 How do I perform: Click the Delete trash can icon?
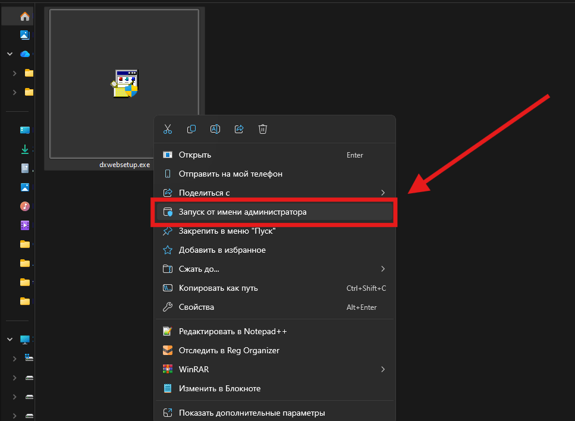(x=263, y=129)
